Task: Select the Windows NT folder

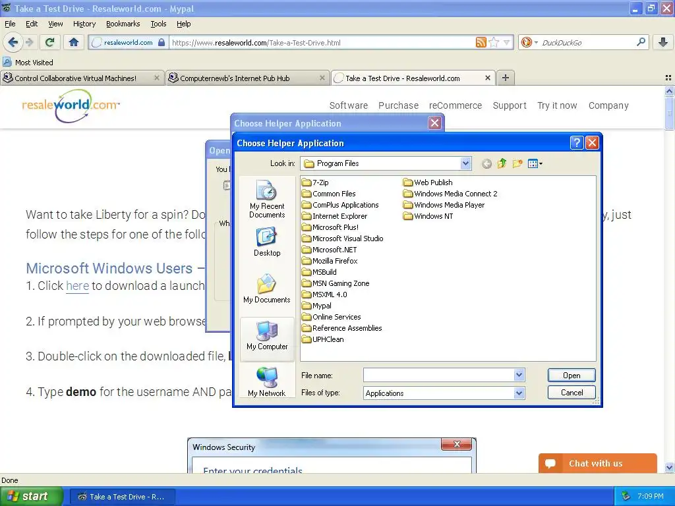Action: pos(428,216)
